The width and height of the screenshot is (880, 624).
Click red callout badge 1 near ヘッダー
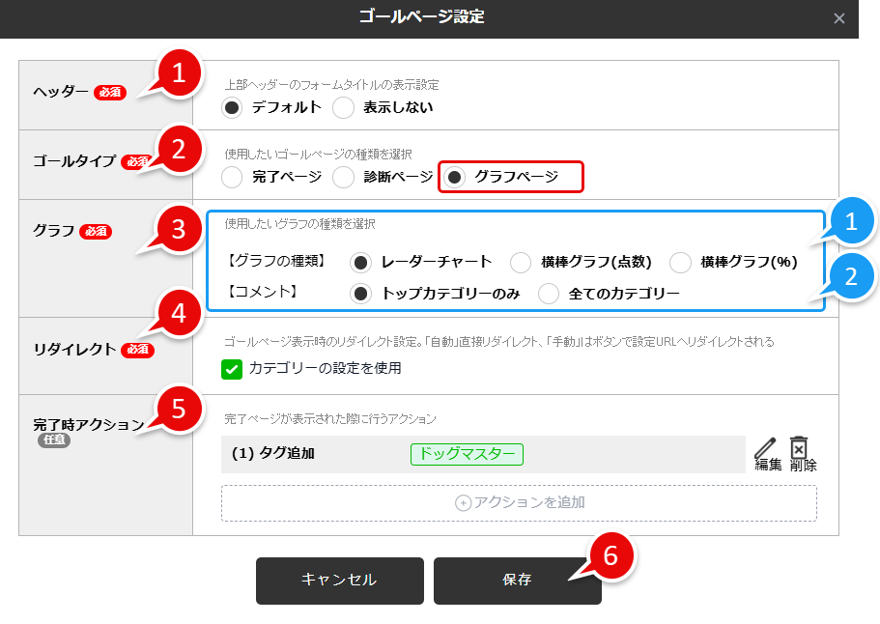179,71
